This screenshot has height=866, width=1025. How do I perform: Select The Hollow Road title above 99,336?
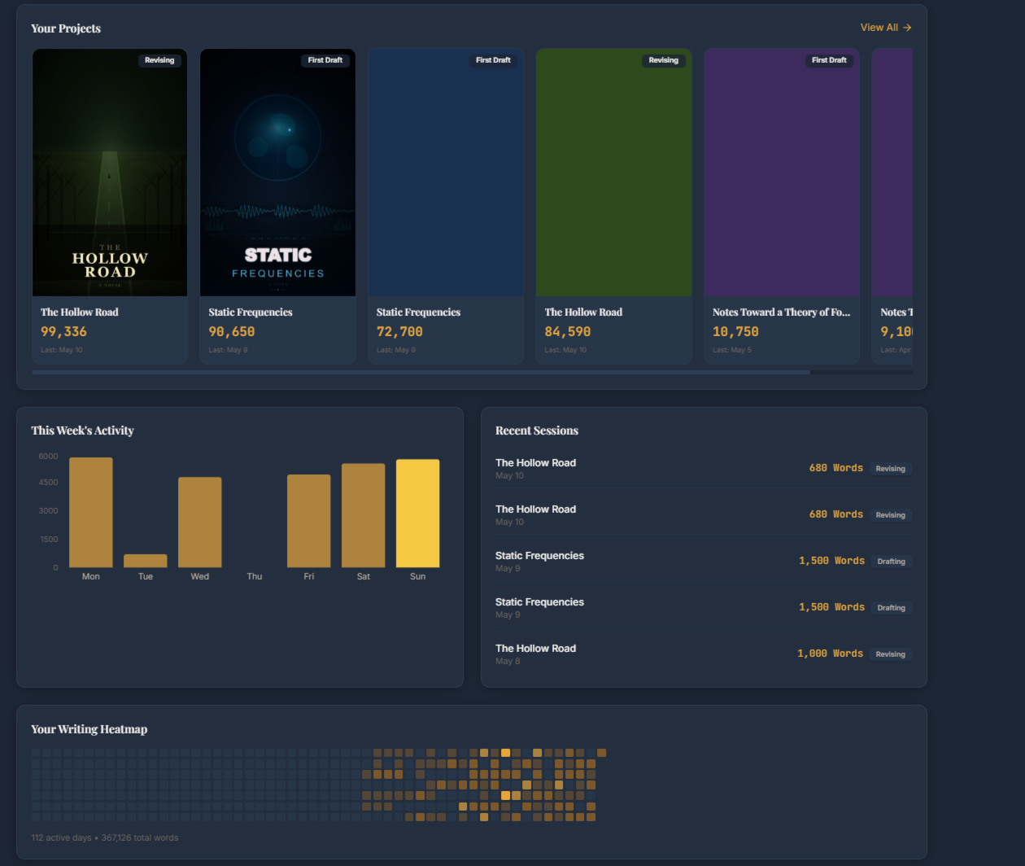coord(80,313)
